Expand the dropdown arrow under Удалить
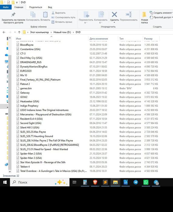173x212 pixels. point(114,22)
